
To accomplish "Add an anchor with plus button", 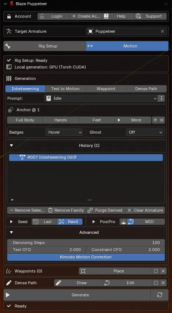I will tap(155, 120).
